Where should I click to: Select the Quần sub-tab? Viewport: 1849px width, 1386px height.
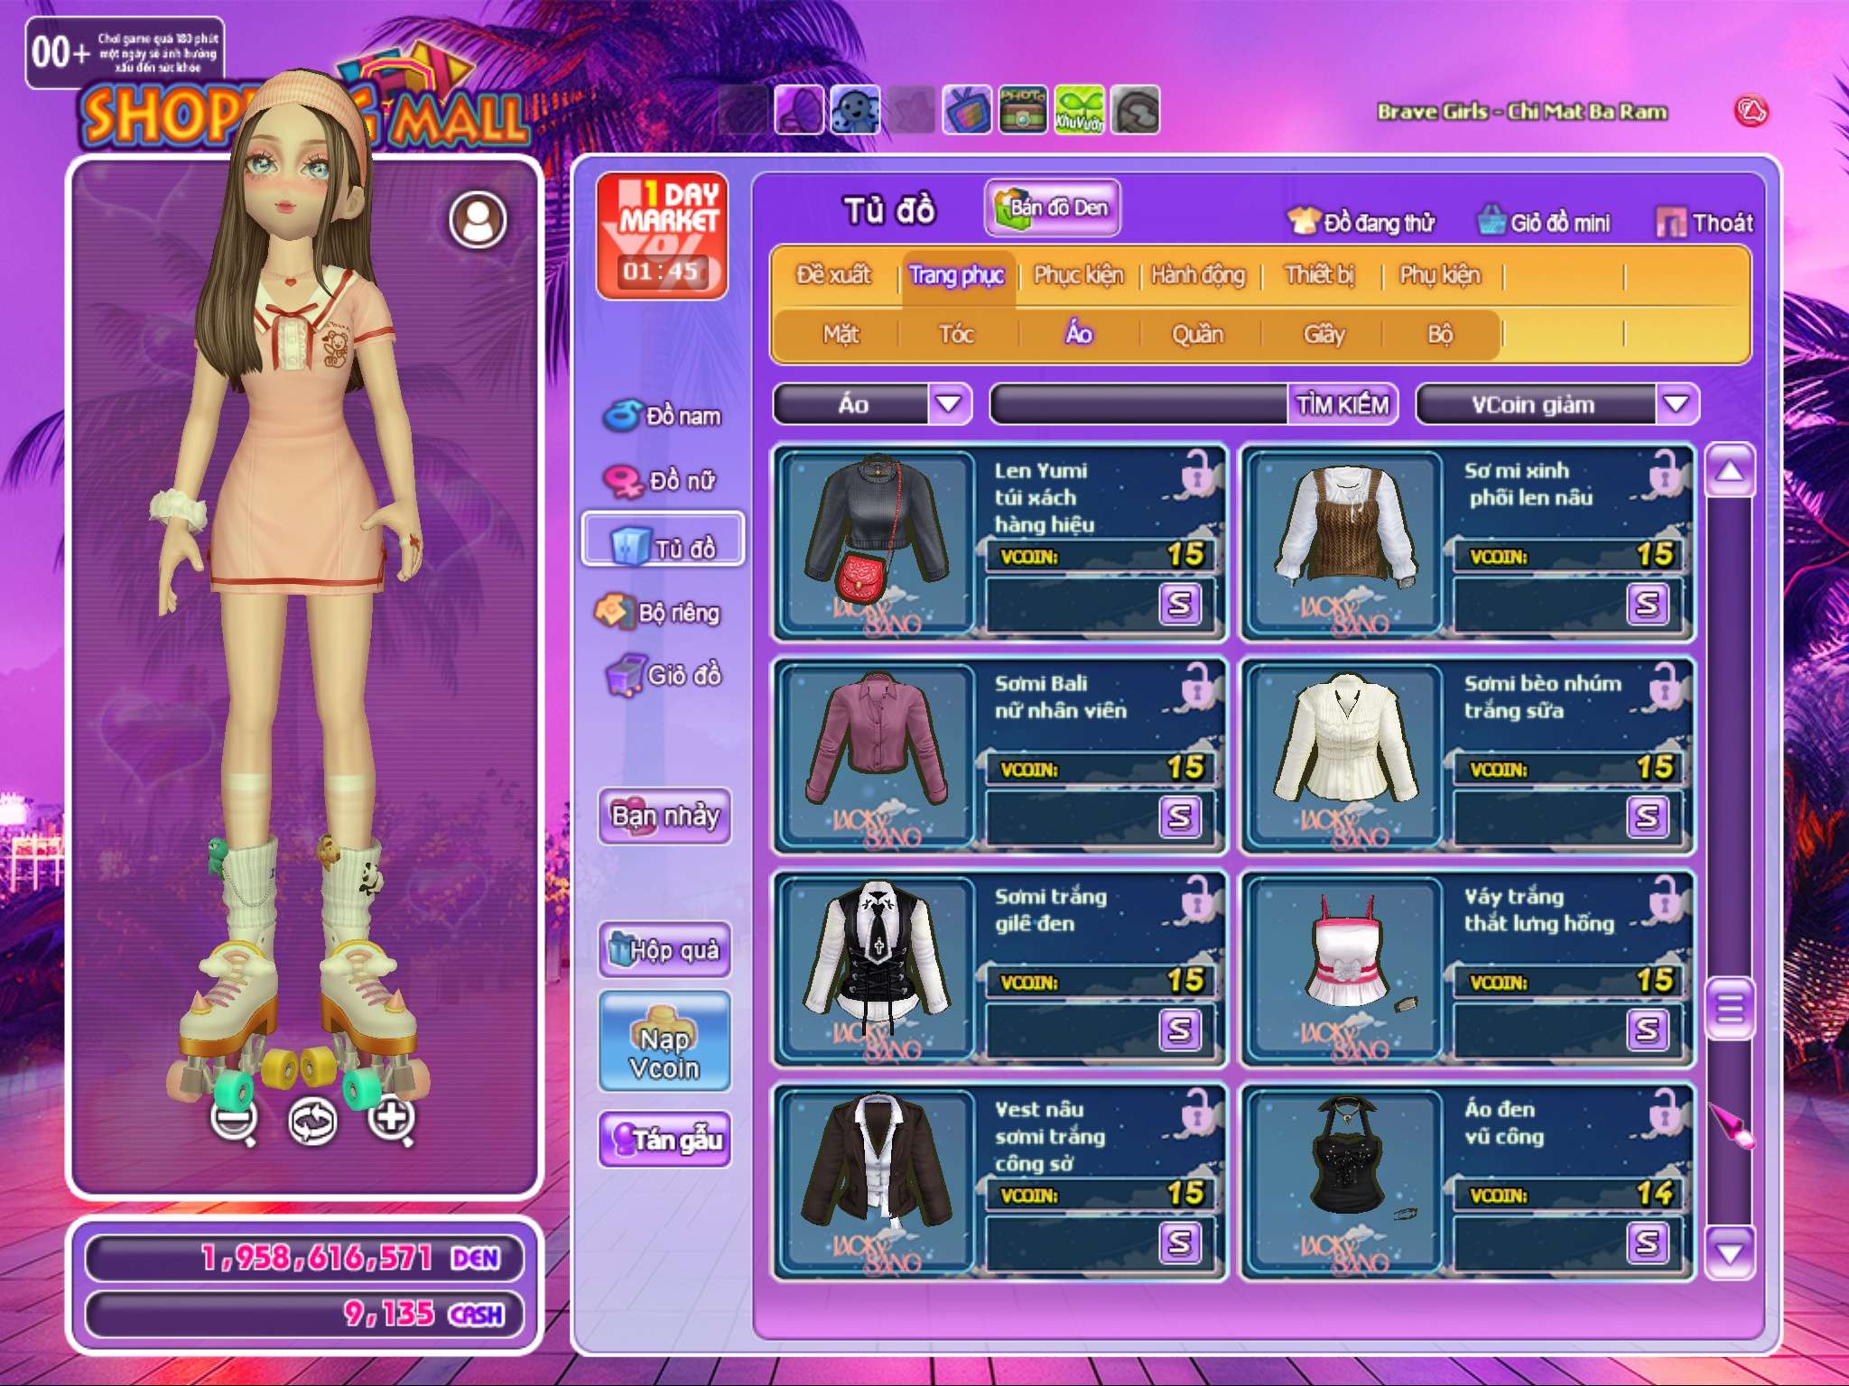(x=1198, y=335)
